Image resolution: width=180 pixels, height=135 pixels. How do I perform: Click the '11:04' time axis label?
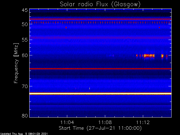[67, 122]
